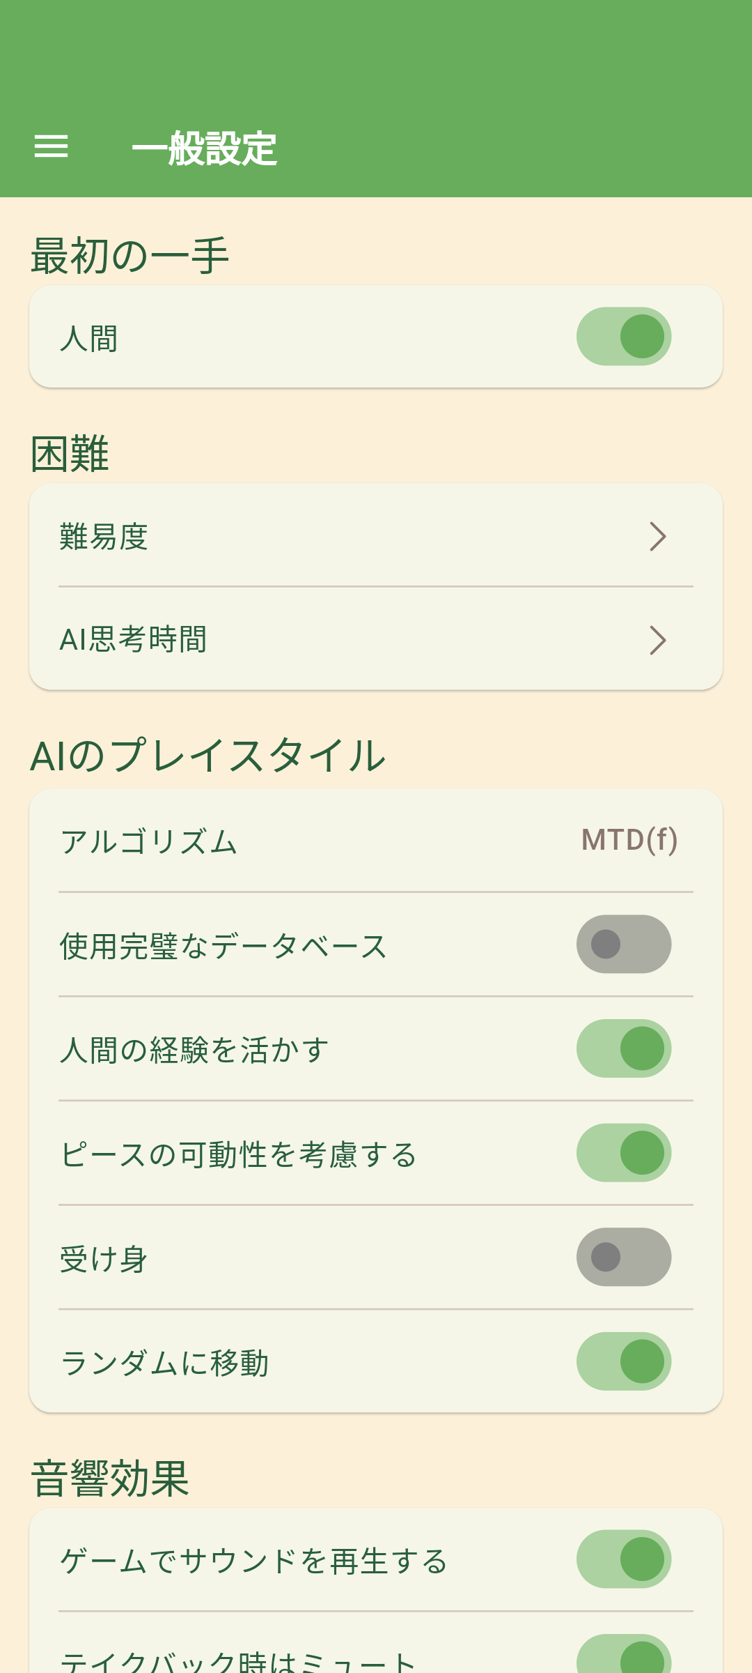Tap the 使用完璧なデータベース row label
The image size is (752, 1673).
[x=223, y=947]
